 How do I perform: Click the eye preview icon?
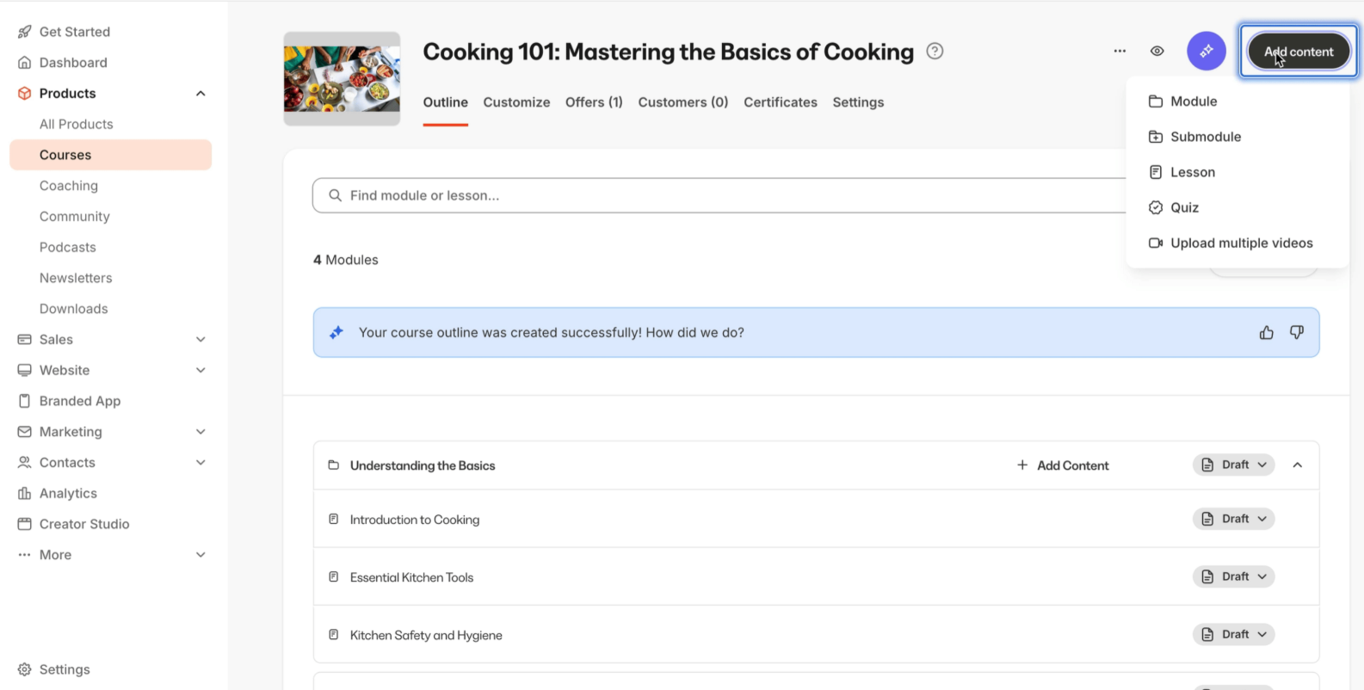click(x=1157, y=51)
